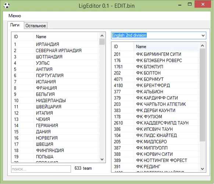
Task: Select team ФК КАРДИФФ СИТИ
Action: point(155,98)
